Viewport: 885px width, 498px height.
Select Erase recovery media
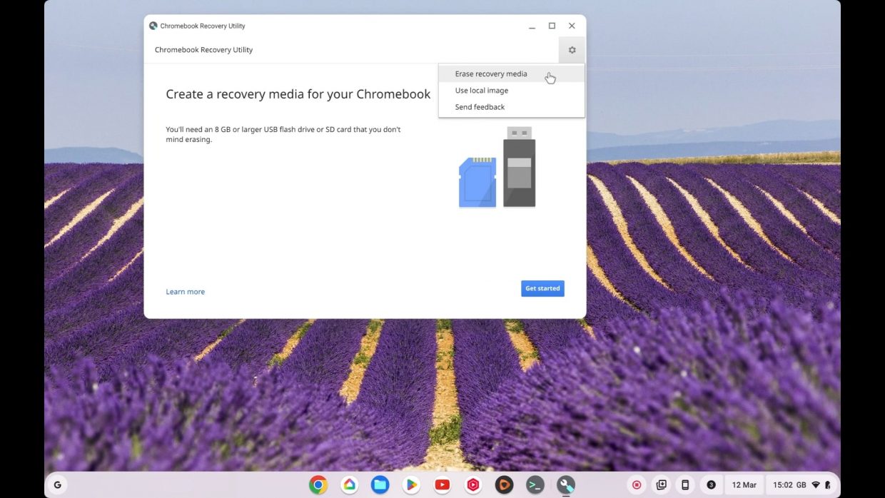click(511, 73)
